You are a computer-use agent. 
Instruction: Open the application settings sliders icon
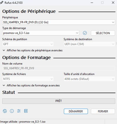click(x=19, y=111)
